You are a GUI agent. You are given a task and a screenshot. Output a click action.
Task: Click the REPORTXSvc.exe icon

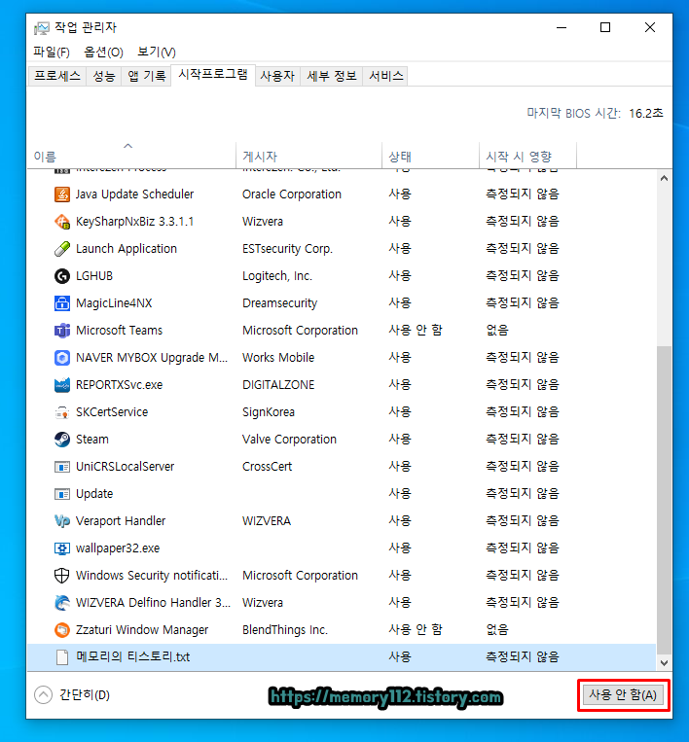[x=62, y=385]
